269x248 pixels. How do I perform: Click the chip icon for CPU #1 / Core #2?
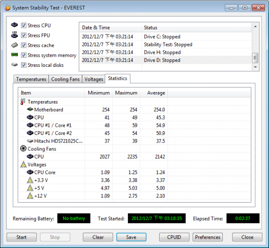coord(30,133)
